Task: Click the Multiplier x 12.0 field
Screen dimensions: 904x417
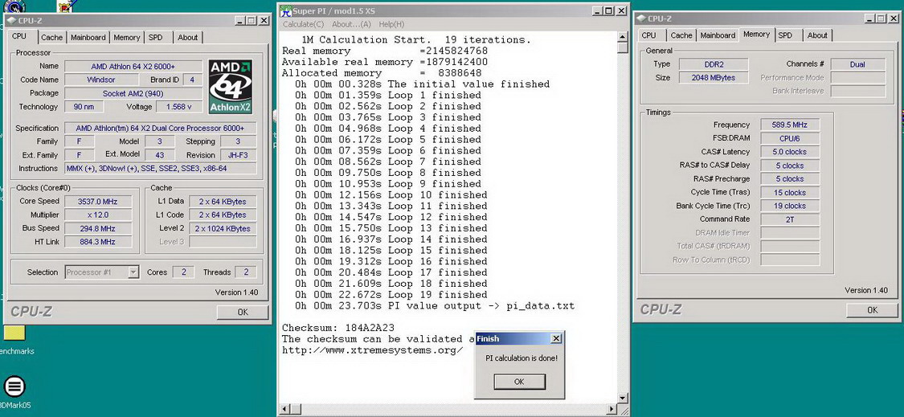Action: [98, 215]
